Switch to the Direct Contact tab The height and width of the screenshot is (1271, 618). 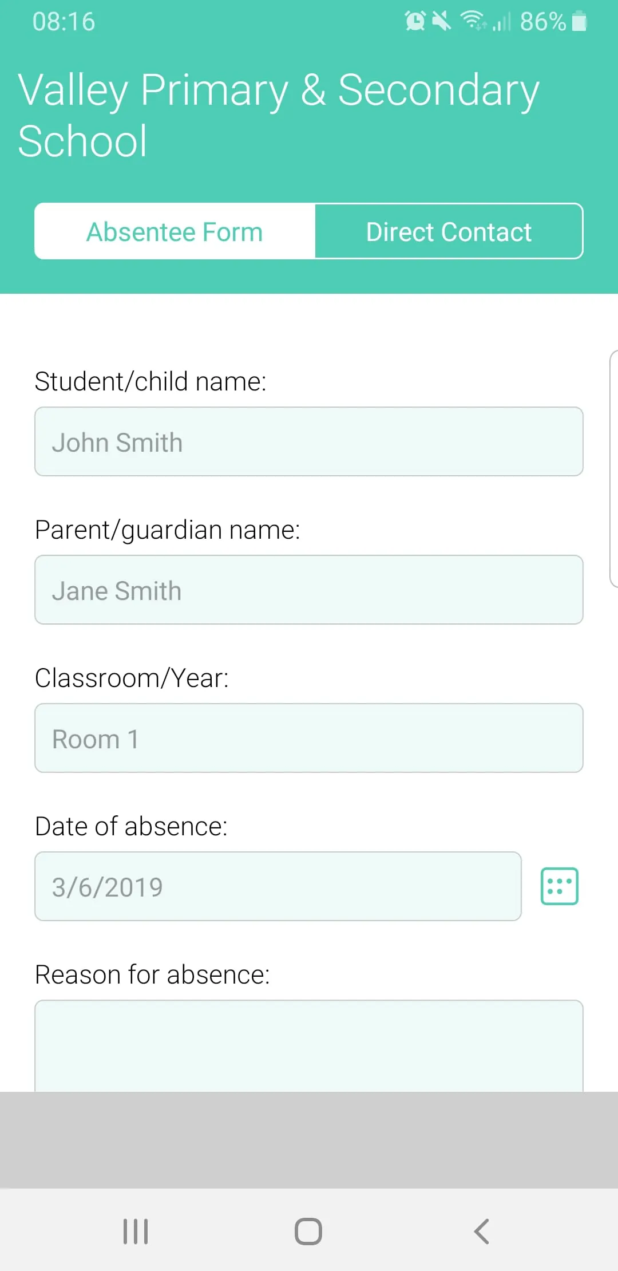tap(449, 232)
